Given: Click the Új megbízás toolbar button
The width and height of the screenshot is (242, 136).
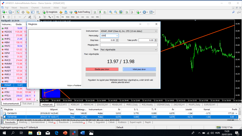Looking at the screenshot, I should coord(50,12).
